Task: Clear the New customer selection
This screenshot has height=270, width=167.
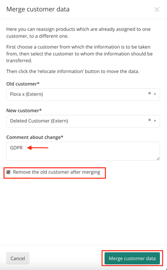Action: pos(149,120)
